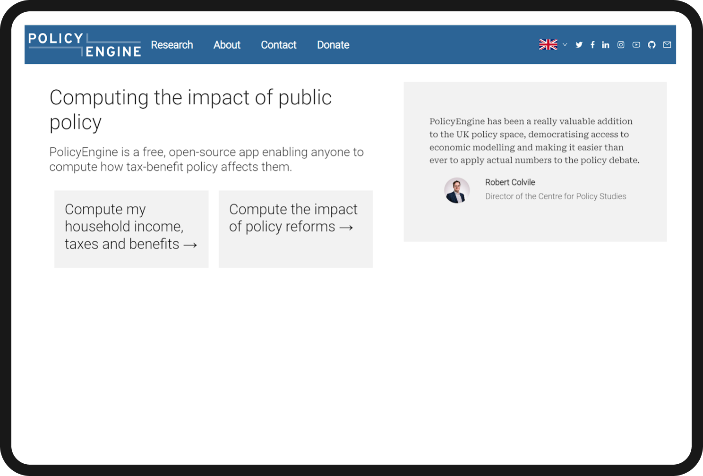Open the Research menu item
This screenshot has height=476, width=703.
(172, 45)
